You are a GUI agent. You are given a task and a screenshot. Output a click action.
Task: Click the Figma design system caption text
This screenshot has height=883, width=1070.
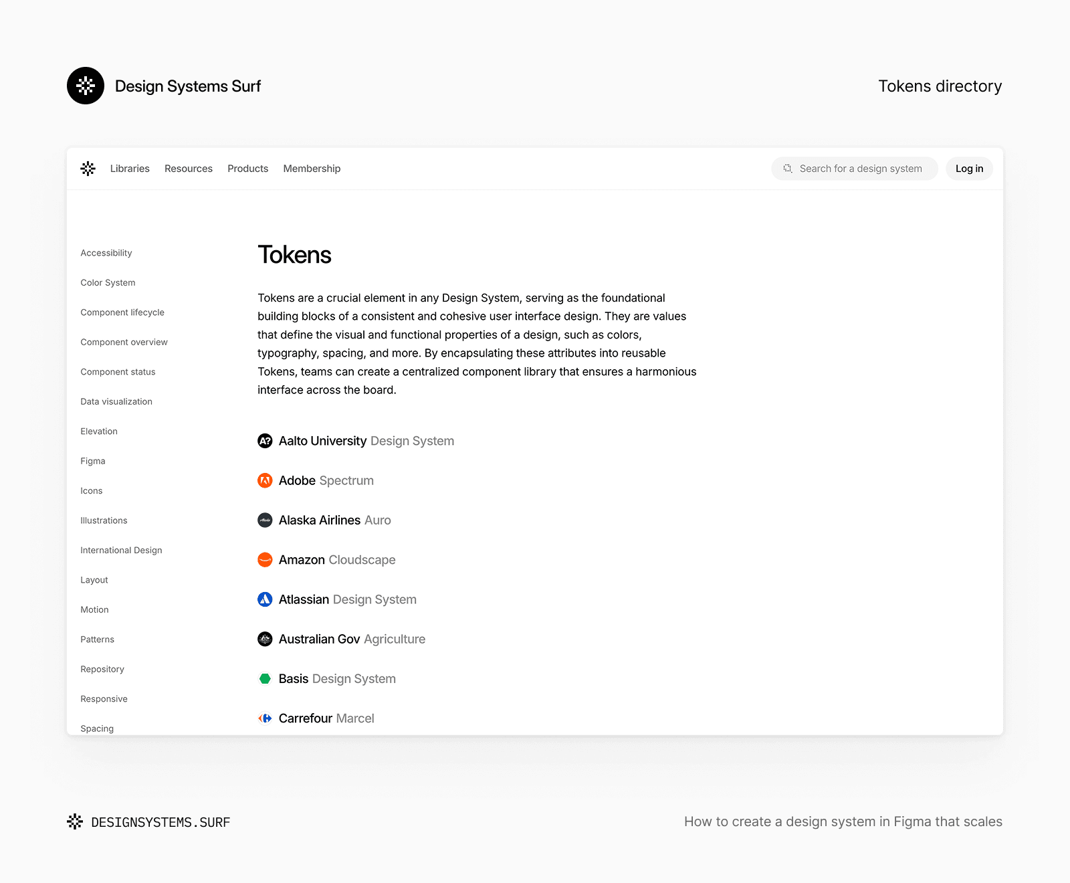[x=843, y=821]
